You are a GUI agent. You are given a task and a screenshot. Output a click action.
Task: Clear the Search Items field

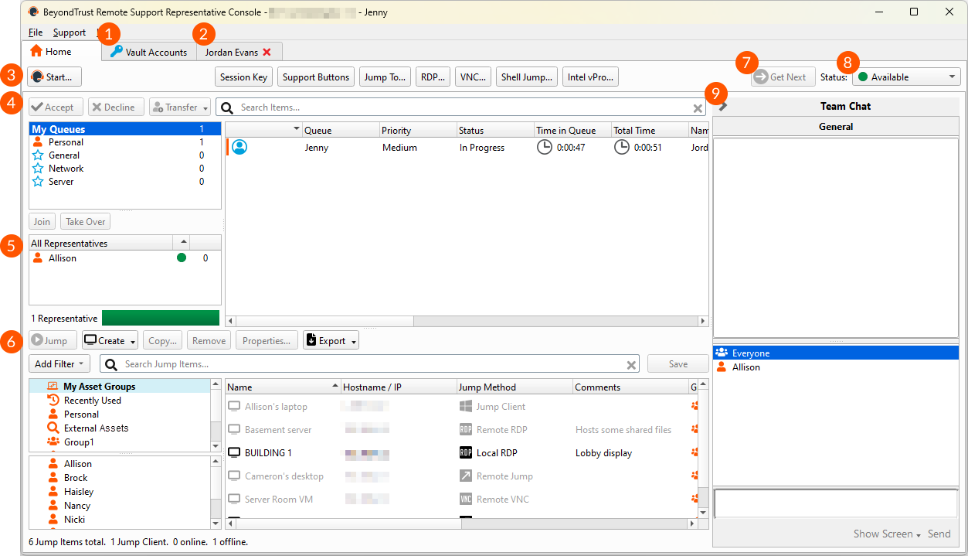697,107
